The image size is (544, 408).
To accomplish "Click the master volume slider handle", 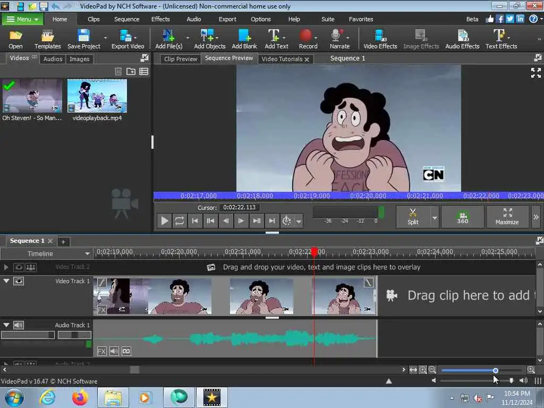I will (x=511, y=380).
